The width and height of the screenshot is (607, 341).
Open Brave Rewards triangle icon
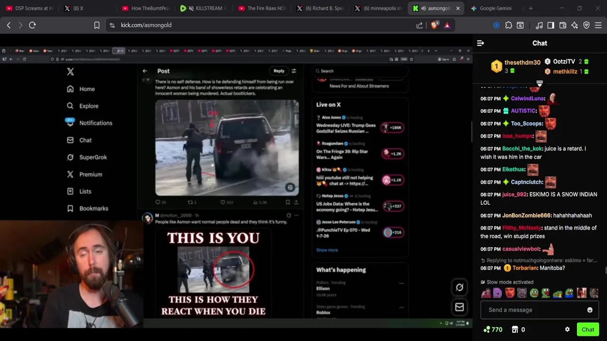[x=447, y=25]
